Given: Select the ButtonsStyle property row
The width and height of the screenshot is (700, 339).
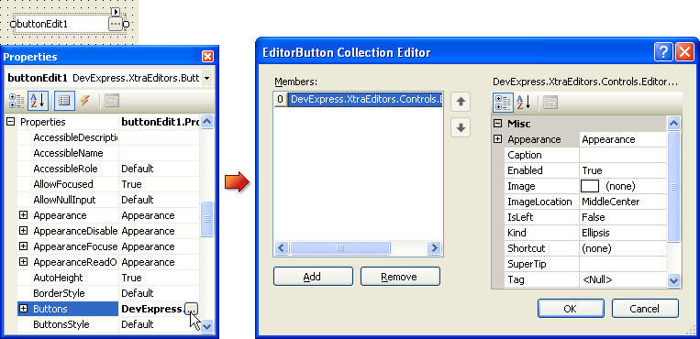Looking at the screenshot, I should tap(108, 324).
